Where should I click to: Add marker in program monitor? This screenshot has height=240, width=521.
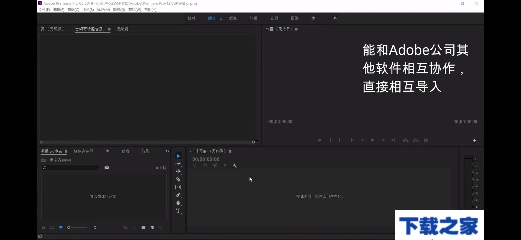(x=320, y=140)
